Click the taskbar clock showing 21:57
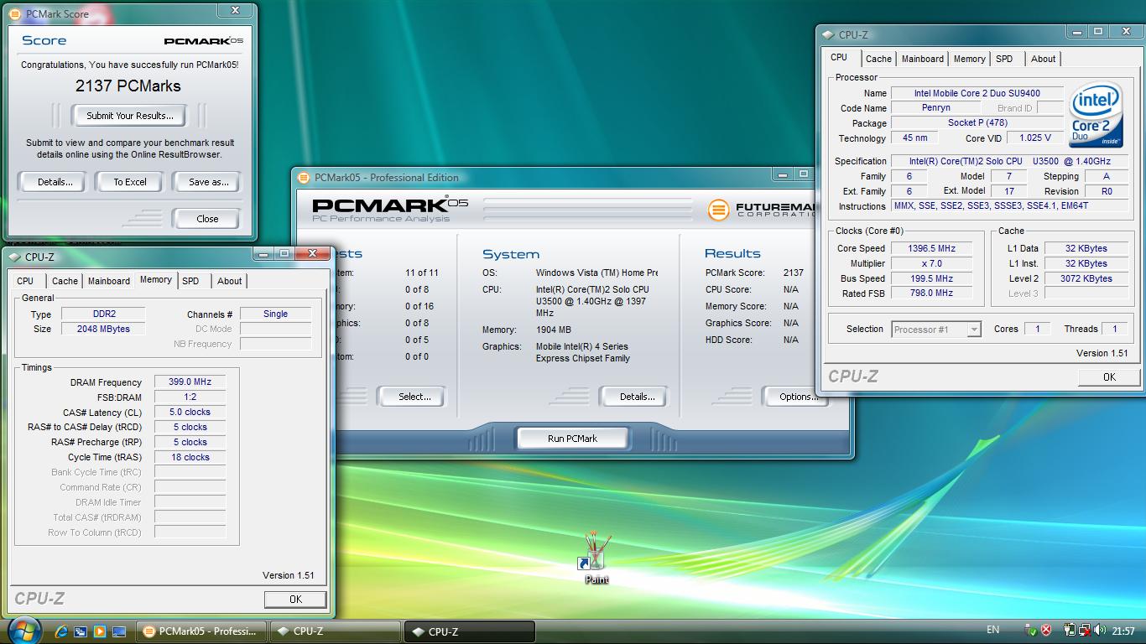The image size is (1146, 644). pos(1123,631)
